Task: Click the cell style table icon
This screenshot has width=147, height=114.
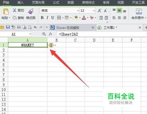Action: (x=67, y=18)
